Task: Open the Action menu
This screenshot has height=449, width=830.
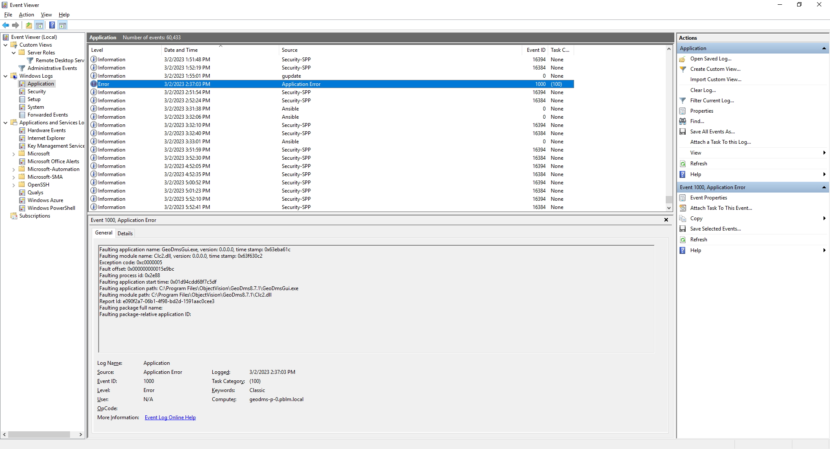Action: pyautogui.click(x=26, y=14)
